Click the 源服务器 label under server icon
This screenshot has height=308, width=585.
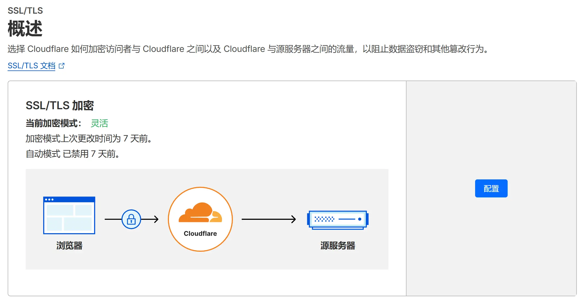pyautogui.click(x=338, y=245)
